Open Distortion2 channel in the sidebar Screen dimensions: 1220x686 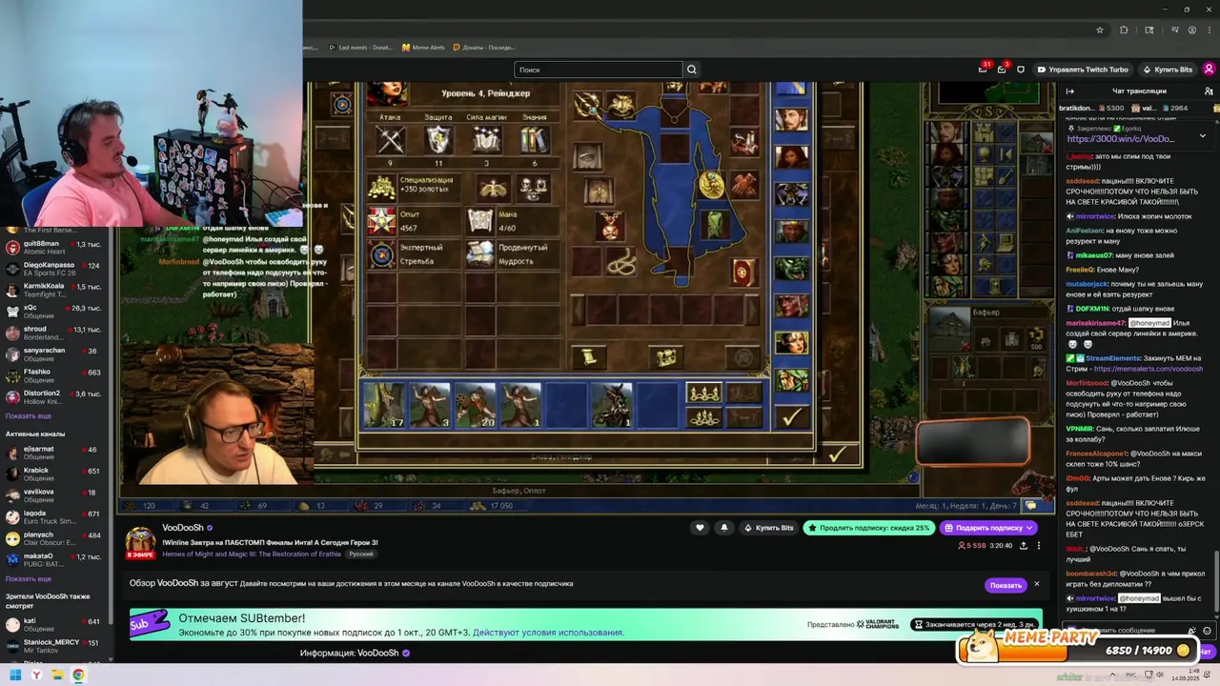click(x=56, y=397)
